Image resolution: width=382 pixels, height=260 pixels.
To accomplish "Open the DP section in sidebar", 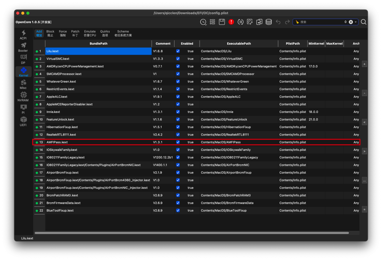I will pyautogui.click(x=23, y=59).
